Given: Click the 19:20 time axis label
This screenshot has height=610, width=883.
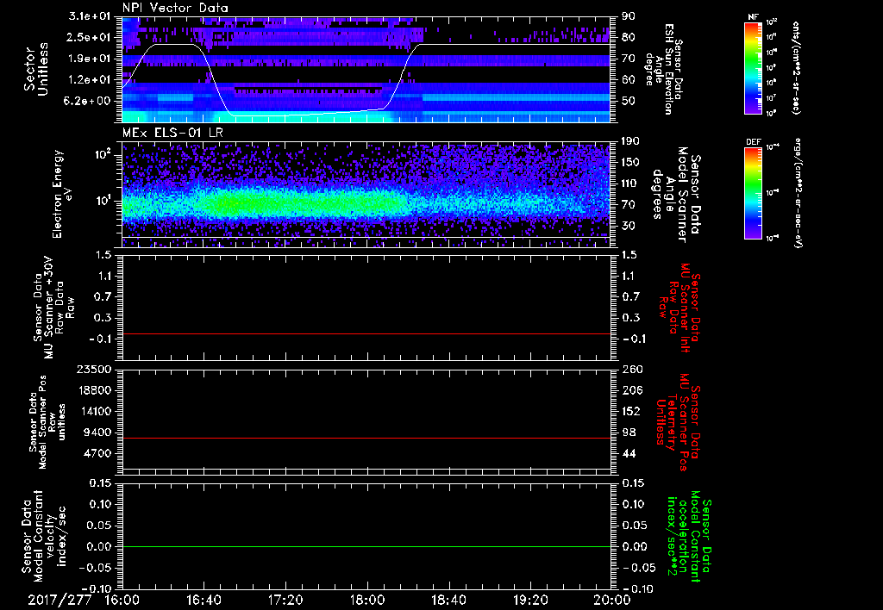Looking at the screenshot, I should coord(530,600).
